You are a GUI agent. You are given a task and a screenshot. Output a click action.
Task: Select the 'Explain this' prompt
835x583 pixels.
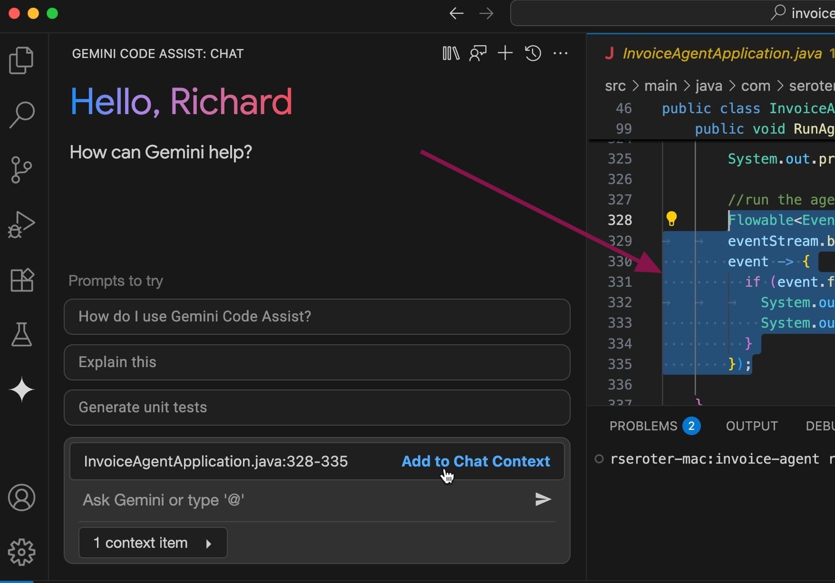[x=317, y=362]
